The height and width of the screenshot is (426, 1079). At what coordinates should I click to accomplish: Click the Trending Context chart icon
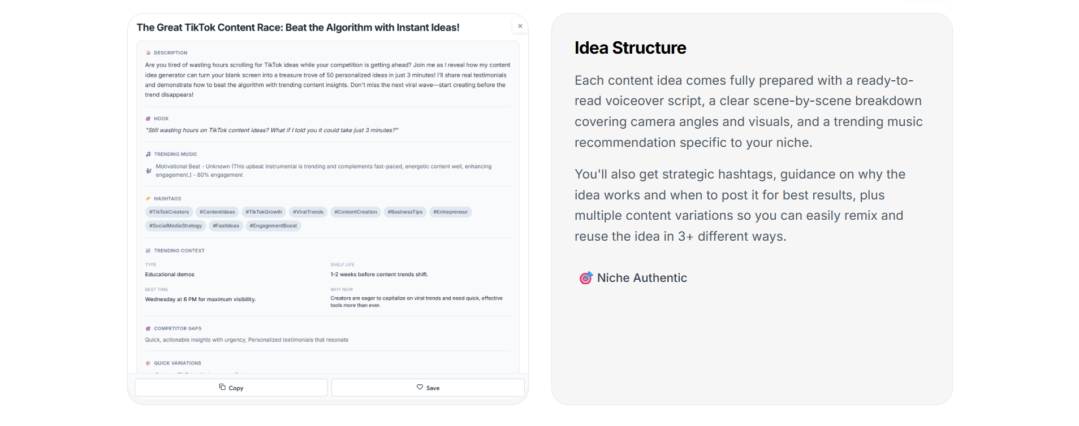[x=148, y=250]
